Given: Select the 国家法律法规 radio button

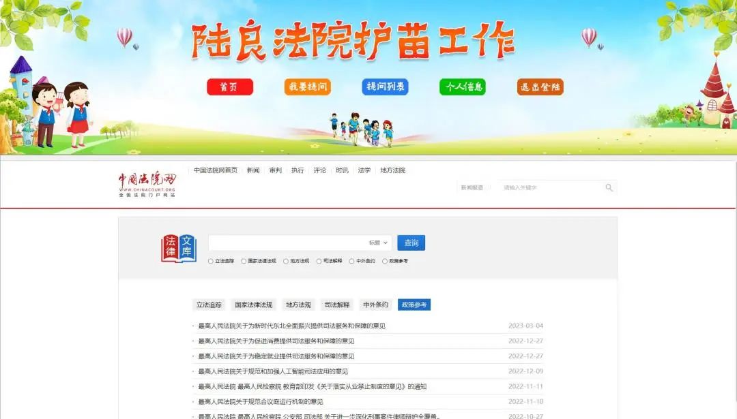Looking at the screenshot, I should [244, 261].
